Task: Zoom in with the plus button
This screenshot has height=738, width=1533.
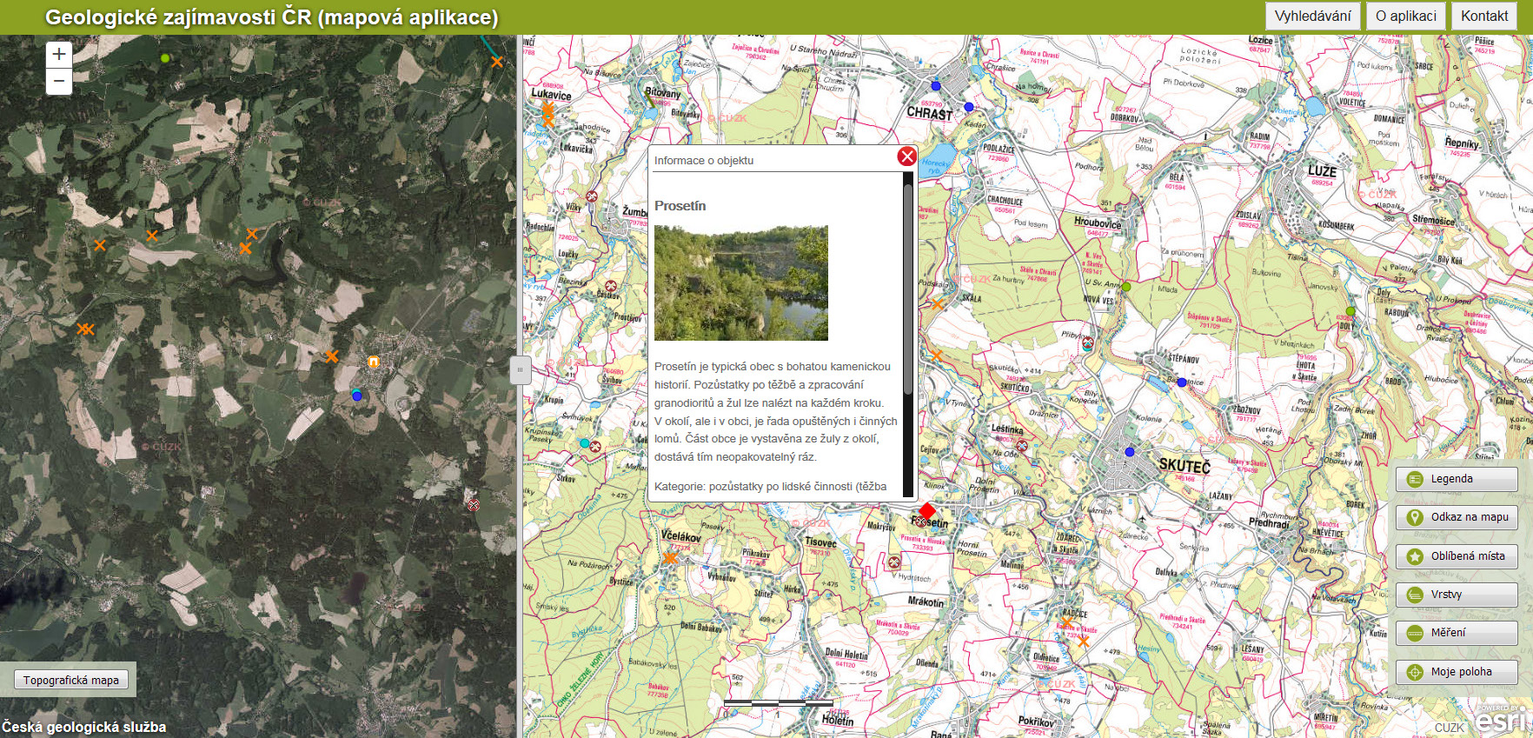Action: tap(58, 54)
